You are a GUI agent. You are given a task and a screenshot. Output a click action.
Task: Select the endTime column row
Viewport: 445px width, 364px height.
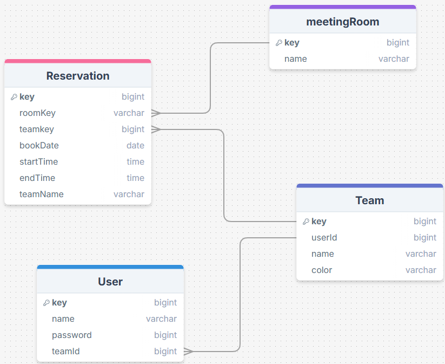click(x=78, y=178)
